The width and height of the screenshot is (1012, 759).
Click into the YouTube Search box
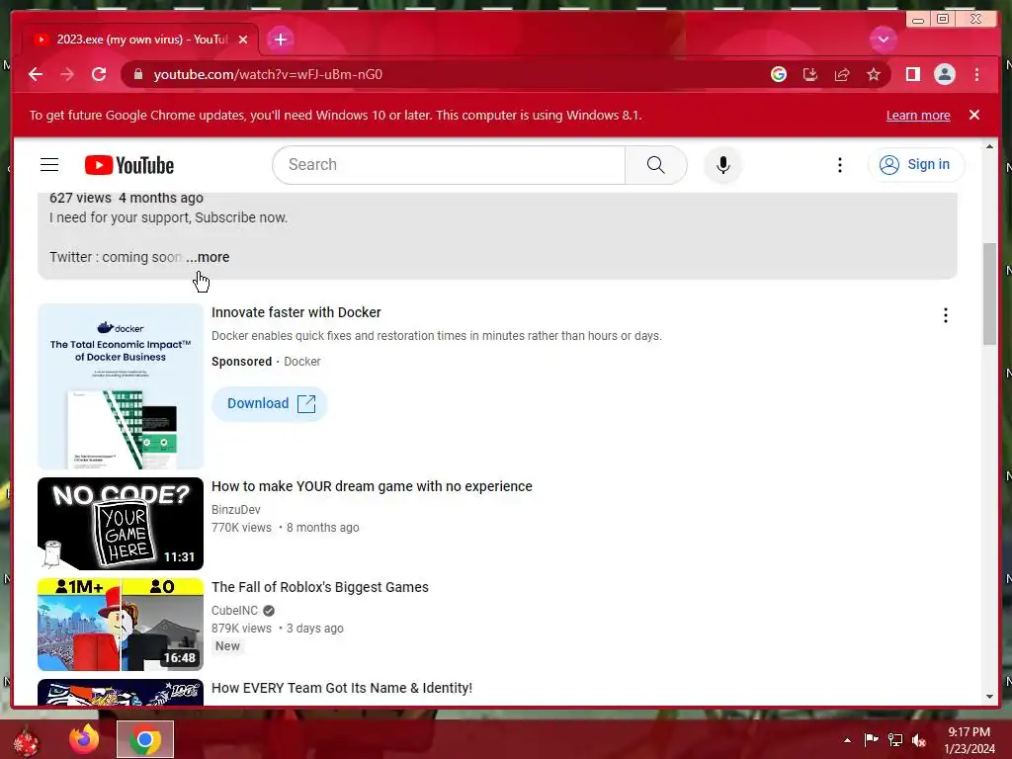(x=449, y=165)
